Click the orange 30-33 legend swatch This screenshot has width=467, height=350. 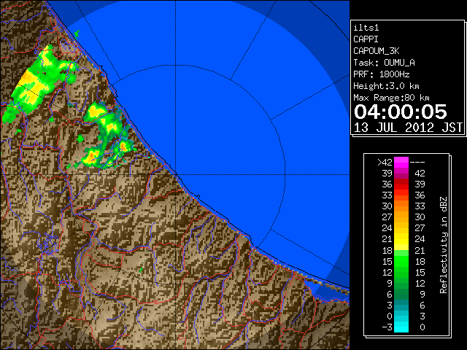point(401,206)
